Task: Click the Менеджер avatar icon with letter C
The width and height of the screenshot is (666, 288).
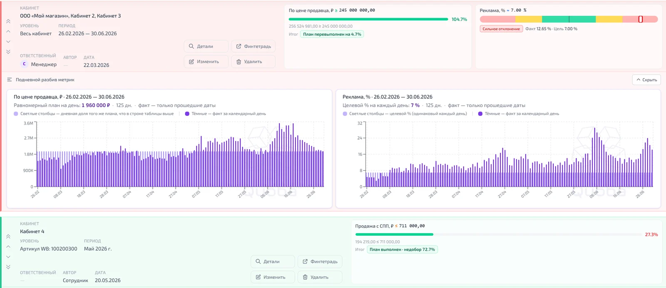Action: 24,64
